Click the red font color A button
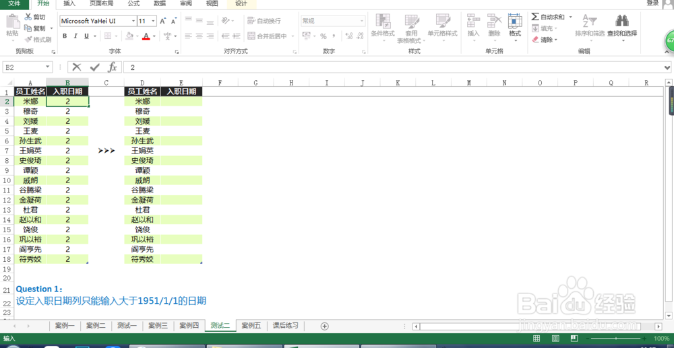This screenshot has height=348, width=674. click(146, 36)
